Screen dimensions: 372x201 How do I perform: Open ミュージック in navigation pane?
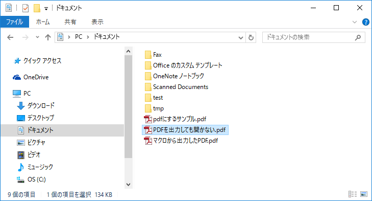35,167
